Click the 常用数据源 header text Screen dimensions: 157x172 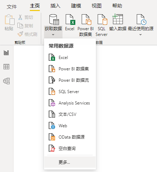click(x=61, y=46)
